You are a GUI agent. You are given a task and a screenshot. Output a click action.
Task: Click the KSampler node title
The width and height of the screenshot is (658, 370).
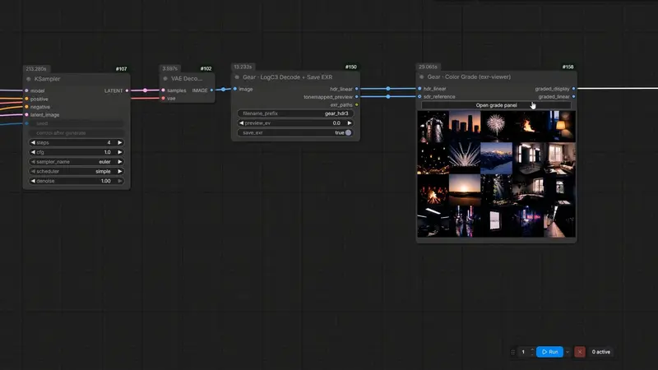click(x=47, y=79)
